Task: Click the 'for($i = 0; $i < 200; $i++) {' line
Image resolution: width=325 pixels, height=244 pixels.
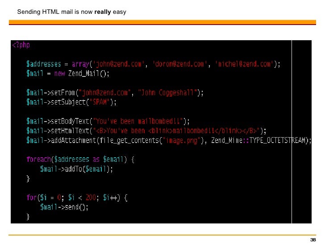Action: (x=77, y=198)
